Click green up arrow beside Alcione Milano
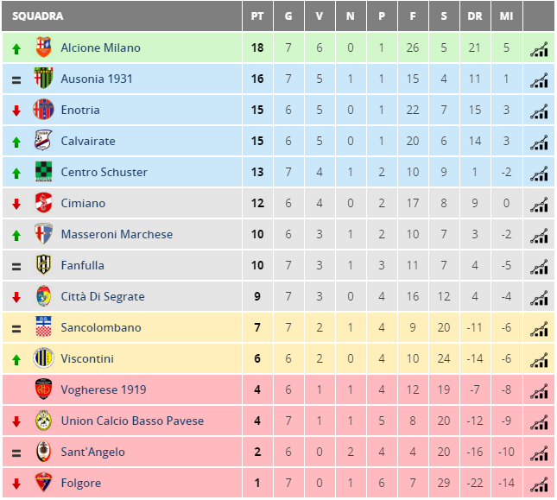 tap(16, 48)
